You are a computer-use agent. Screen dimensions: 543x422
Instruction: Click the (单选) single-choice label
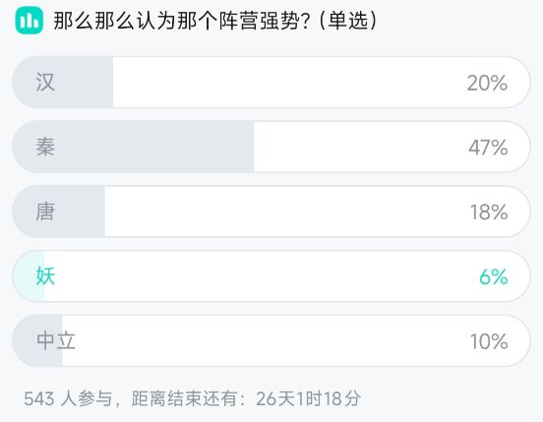click(x=347, y=21)
